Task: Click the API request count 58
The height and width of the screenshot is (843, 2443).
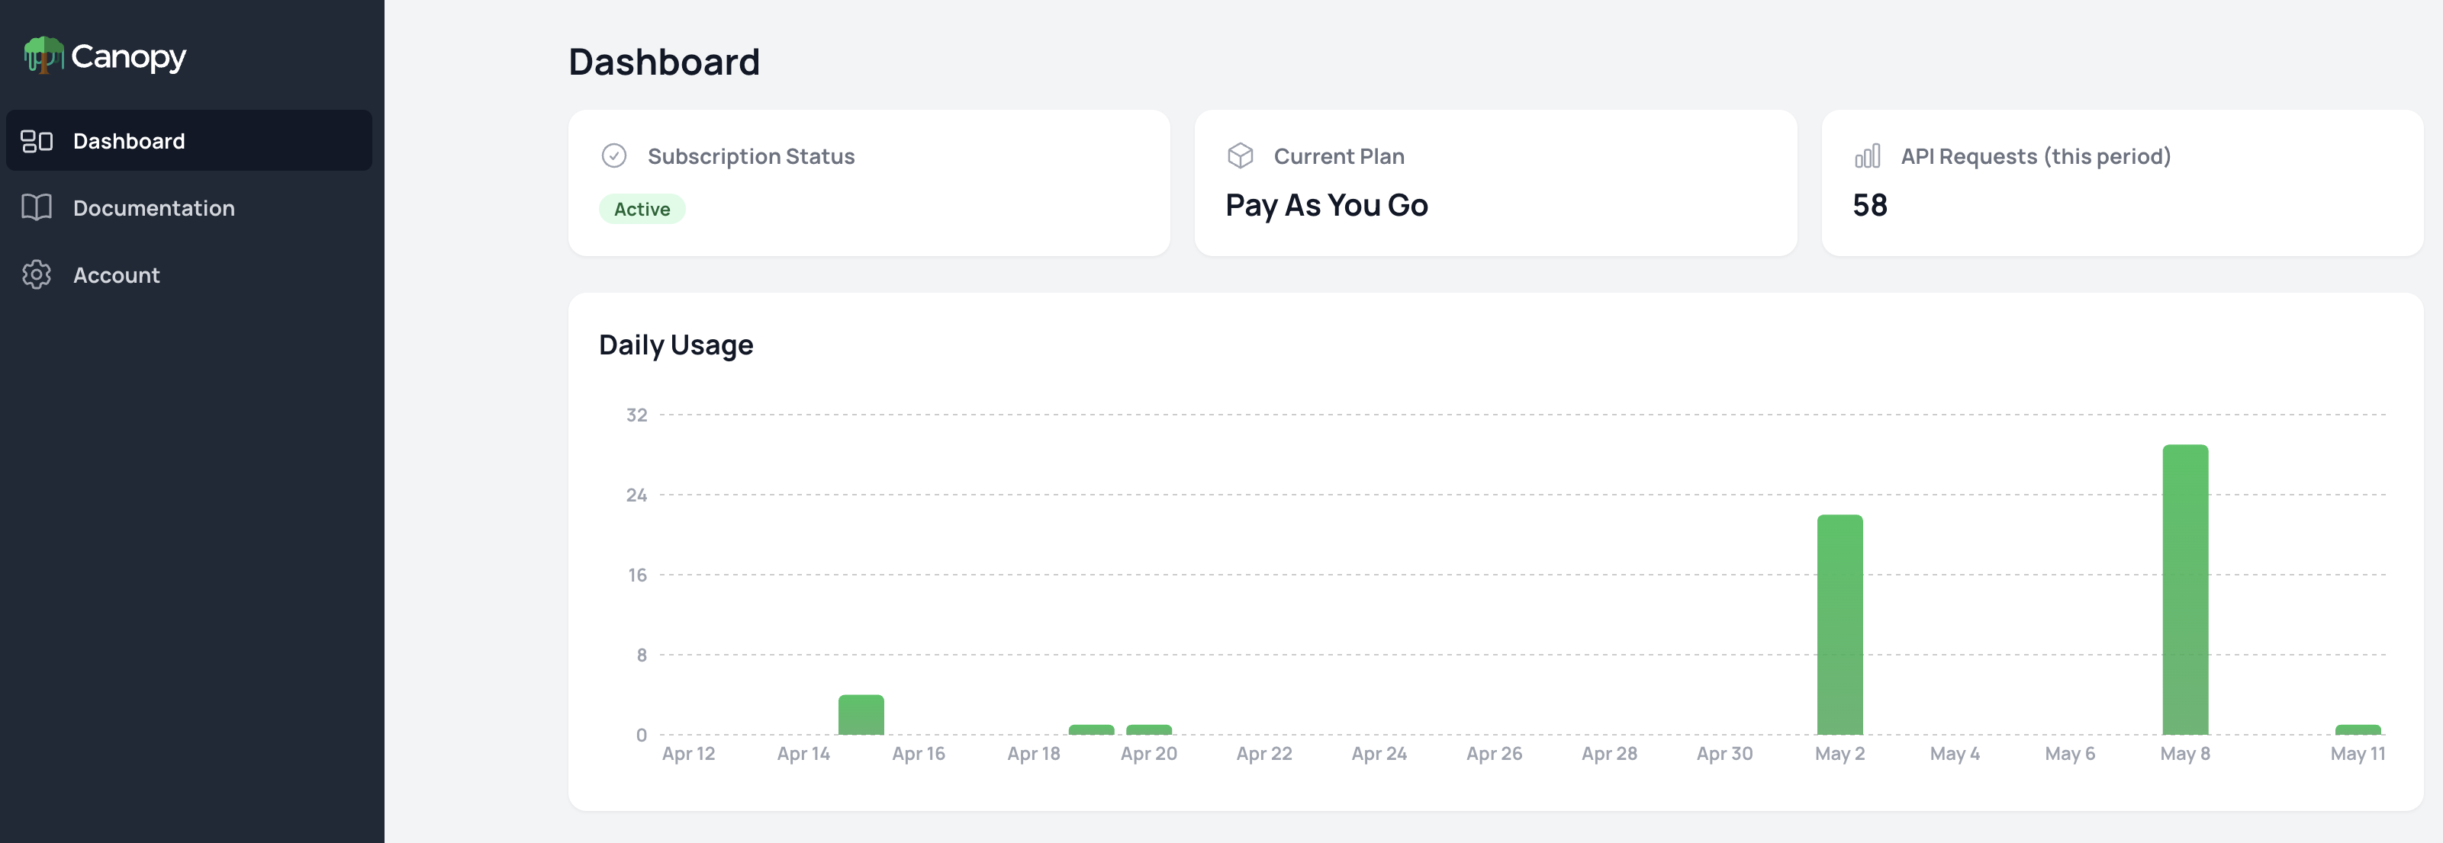Action: (x=1869, y=204)
